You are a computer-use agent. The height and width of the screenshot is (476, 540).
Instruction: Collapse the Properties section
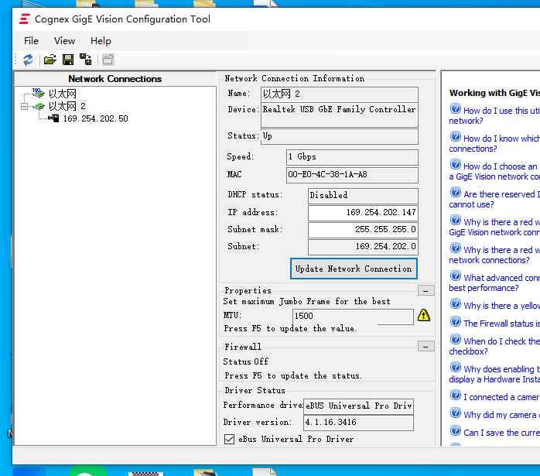click(426, 290)
